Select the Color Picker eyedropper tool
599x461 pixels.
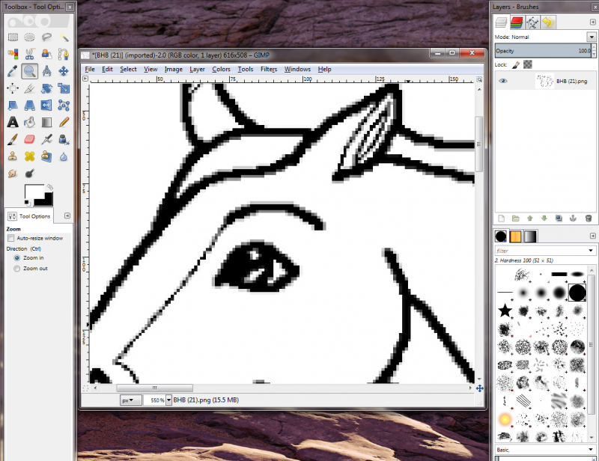pyautogui.click(x=13, y=71)
